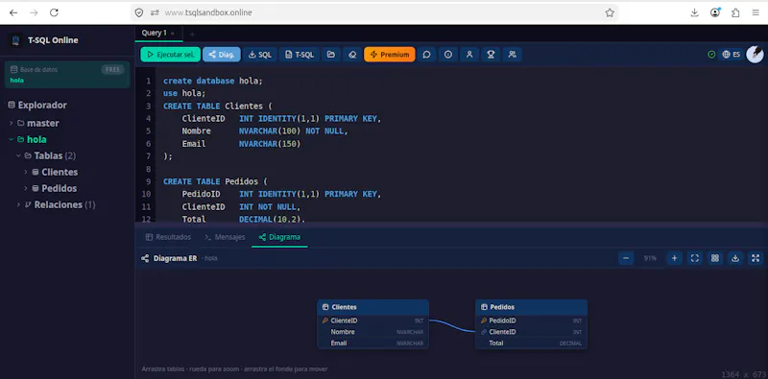The width and height of the screenshot is (768, 379).
Task: Clear editor with the eraser icon
Action: 352,55
